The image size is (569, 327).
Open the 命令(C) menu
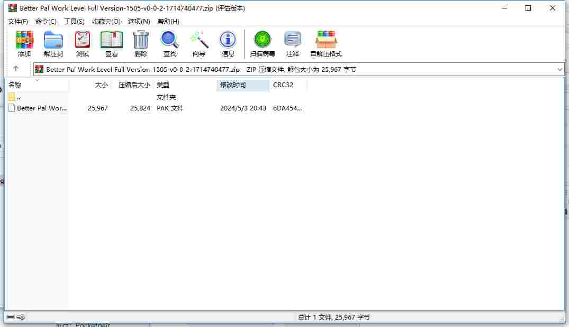click(x=46, y=21)
